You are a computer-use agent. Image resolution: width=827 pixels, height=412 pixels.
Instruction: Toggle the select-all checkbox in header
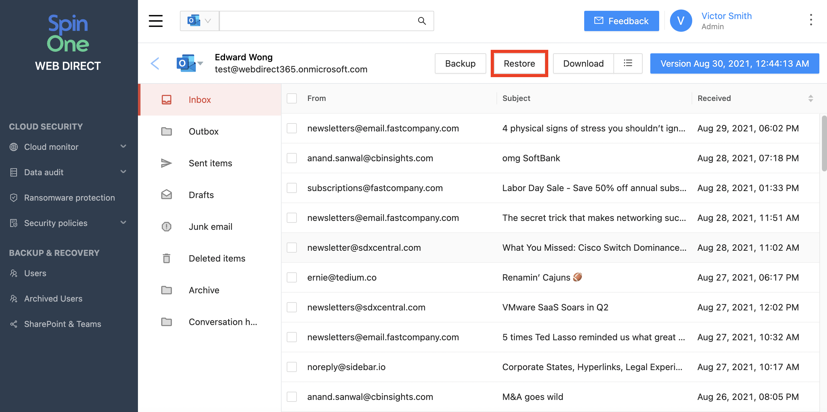(x=291, y=98)
